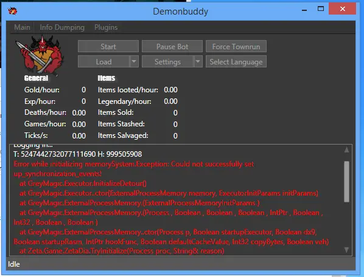Click the Load button
This screenshot has height=277, width=364.
pos(103,61)
